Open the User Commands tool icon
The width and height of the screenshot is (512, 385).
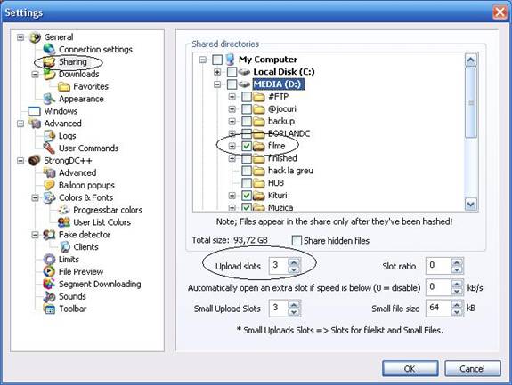pyautogui.click(x=49, y=148)
